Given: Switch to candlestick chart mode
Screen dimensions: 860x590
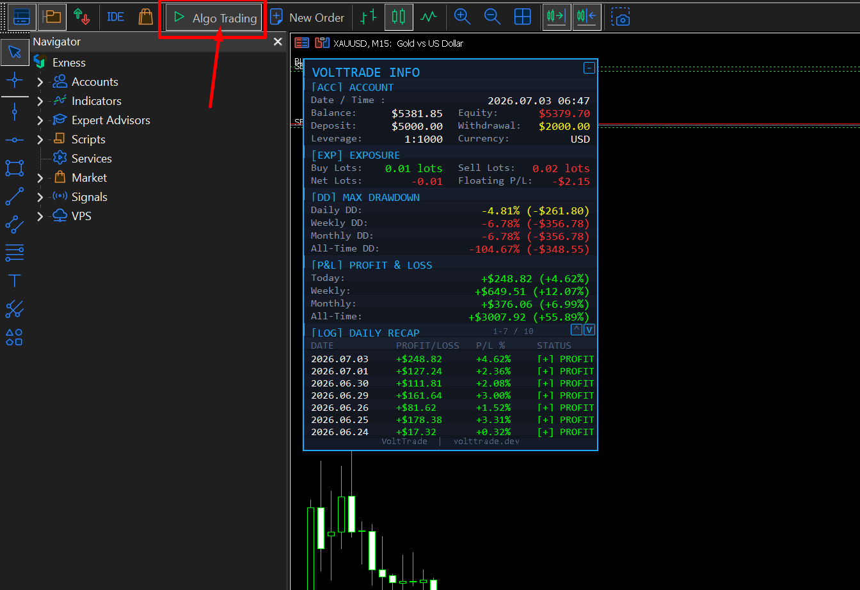Looking at the screenshot, I should point(399,17).
